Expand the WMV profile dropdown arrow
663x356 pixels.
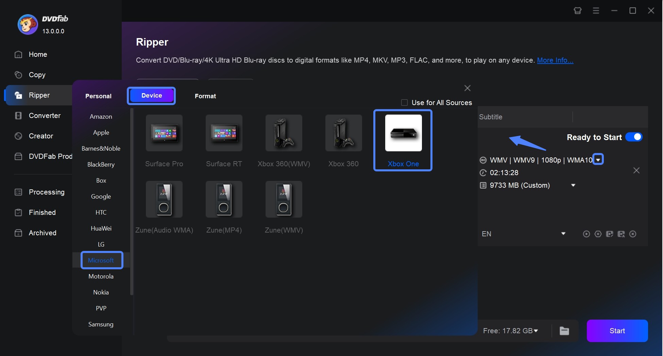coord(598,159)
